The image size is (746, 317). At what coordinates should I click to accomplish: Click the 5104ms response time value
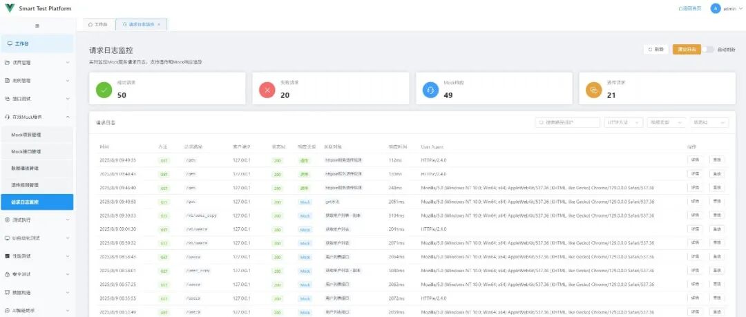[395, 215]
